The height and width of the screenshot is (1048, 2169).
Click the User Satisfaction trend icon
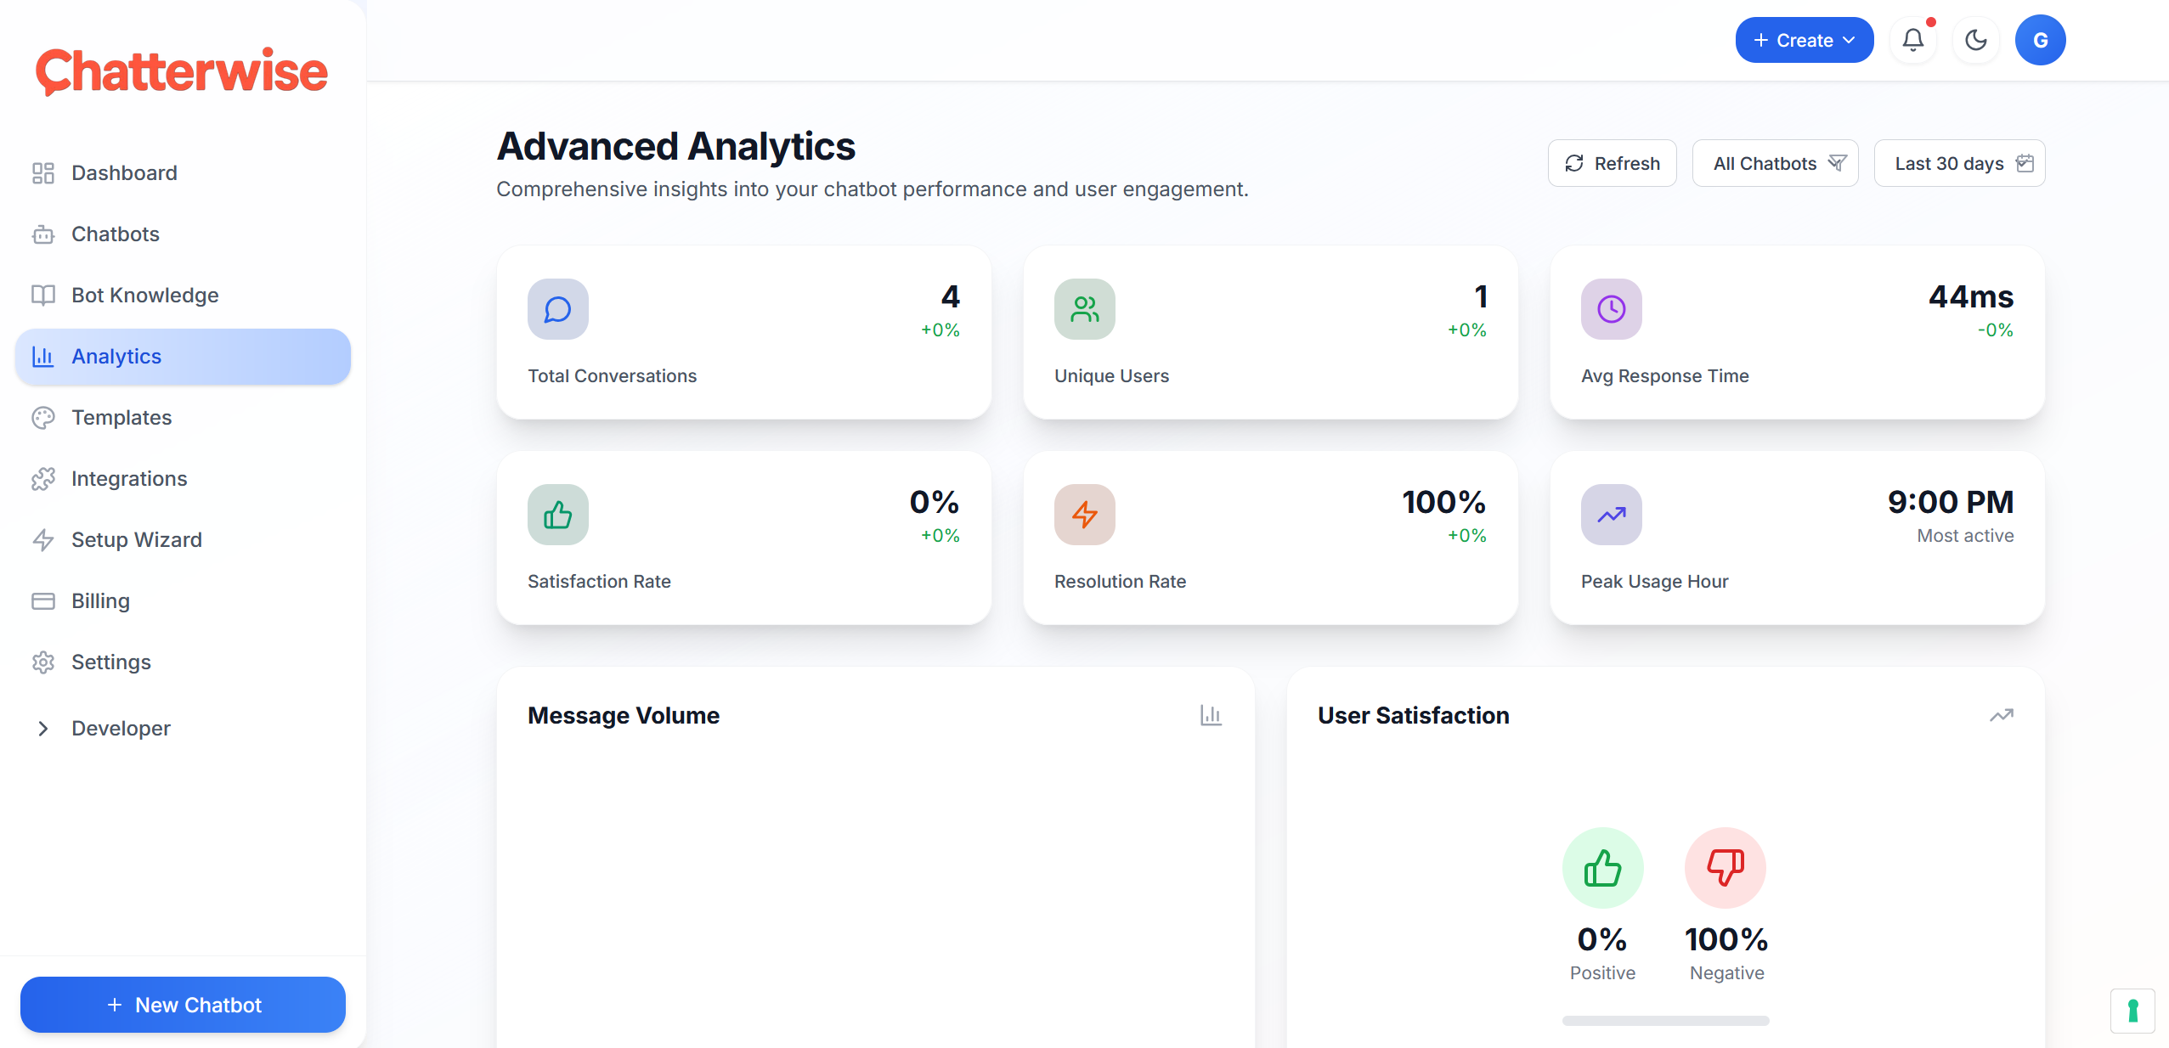point(2001,715)
